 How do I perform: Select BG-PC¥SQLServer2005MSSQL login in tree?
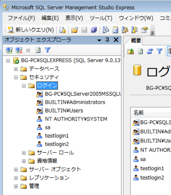click(83, 94)
